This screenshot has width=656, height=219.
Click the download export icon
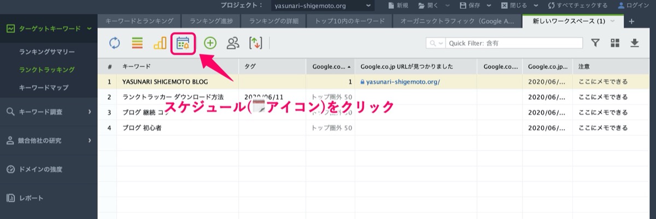635,43
